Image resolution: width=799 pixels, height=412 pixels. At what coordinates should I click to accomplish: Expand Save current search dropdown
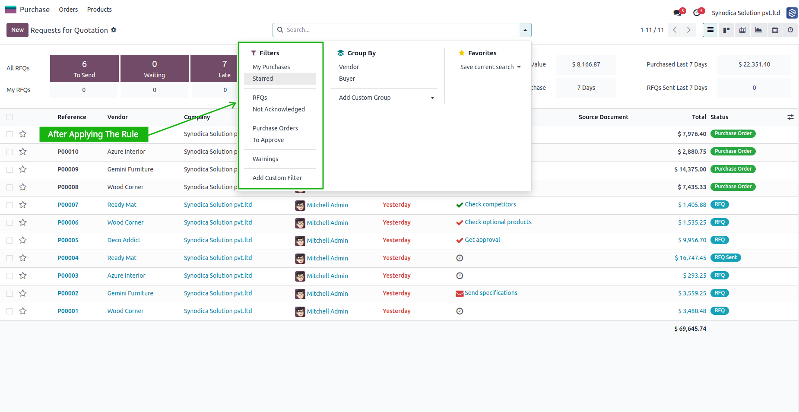490,67
